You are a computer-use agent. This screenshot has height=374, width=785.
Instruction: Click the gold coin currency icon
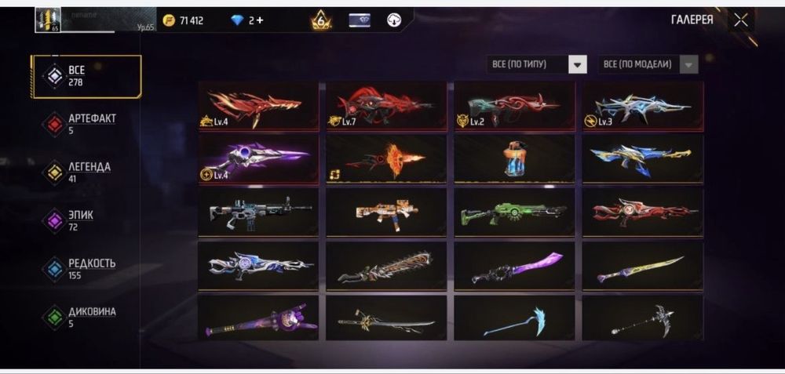click(x=170, y=20)
